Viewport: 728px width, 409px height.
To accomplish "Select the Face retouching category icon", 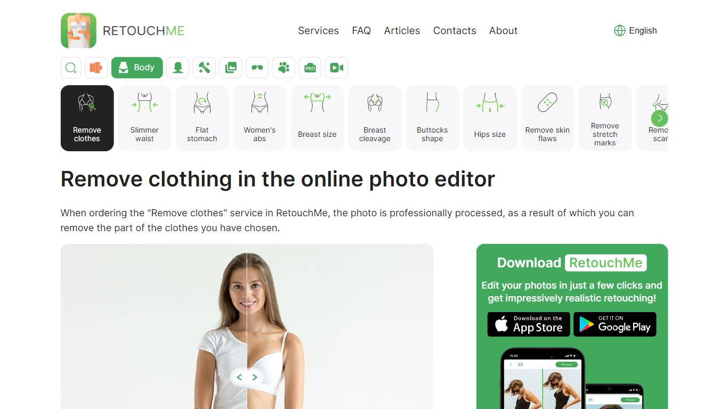I will click(x=177, y=68).
